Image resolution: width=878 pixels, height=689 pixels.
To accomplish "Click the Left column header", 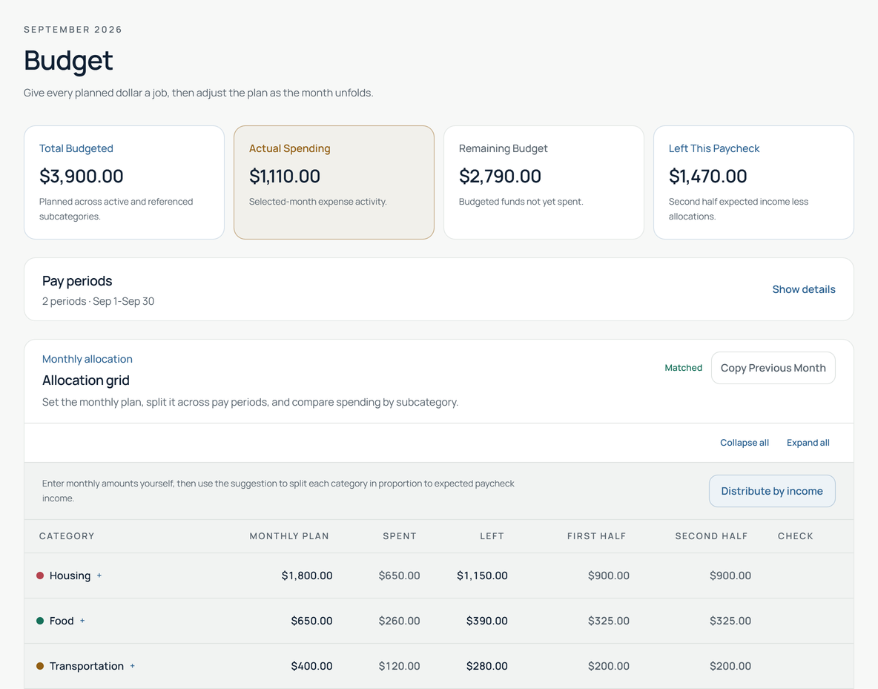I will [x=492, y=536].
